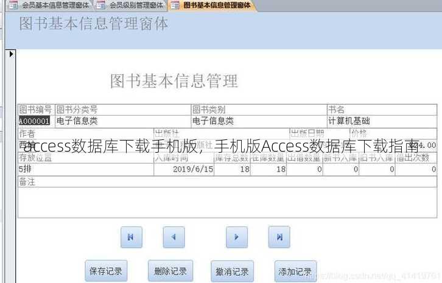442x283 pixels.
Task: Click the 库存总数 field showing 18
Action: [233, 169]
